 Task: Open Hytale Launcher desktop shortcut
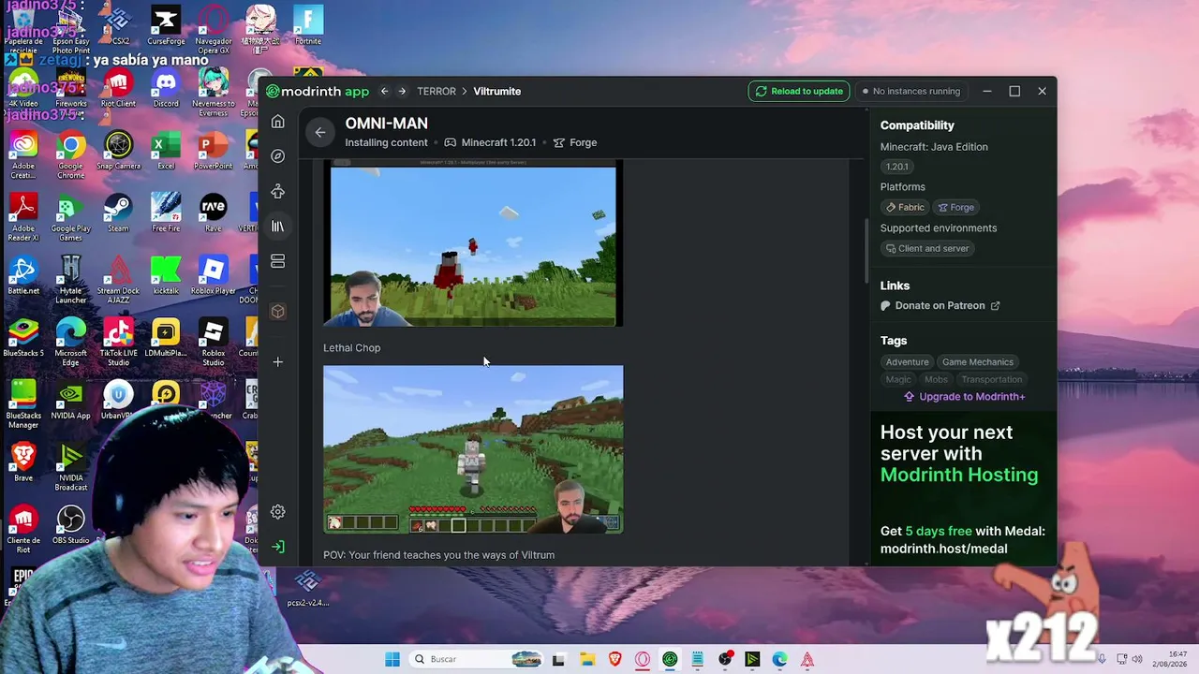click(x=70, y=280)
